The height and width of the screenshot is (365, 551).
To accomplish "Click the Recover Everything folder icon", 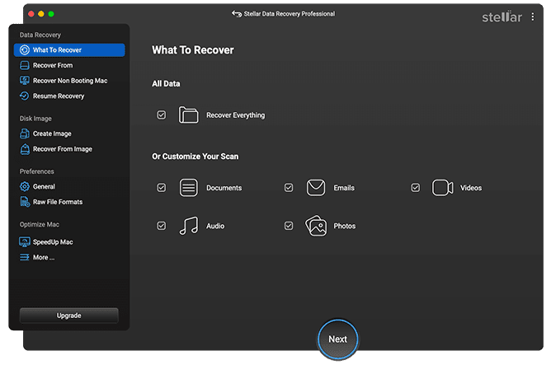I will click(189, 115).
